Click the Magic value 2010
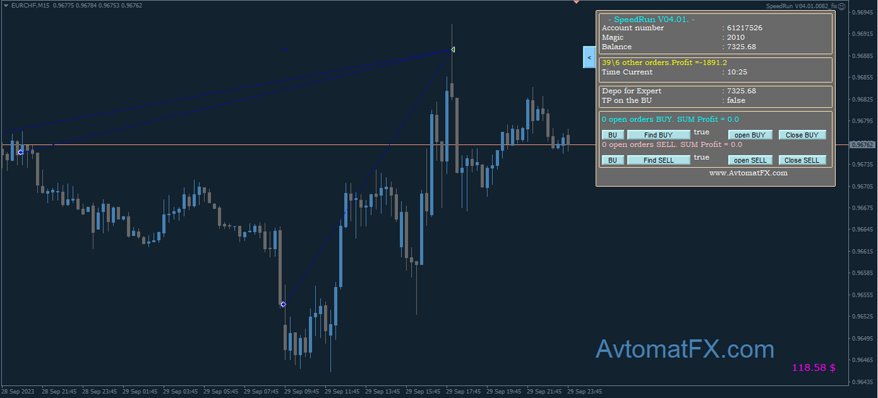878x398 pixels. [x=736, y=37]
